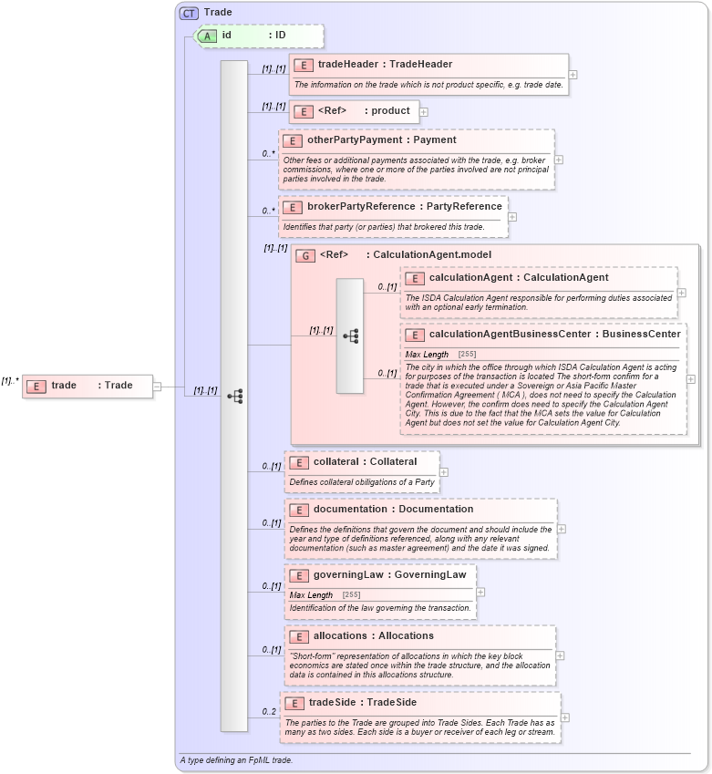Select the allocations : Allocations label

(373, 635)
